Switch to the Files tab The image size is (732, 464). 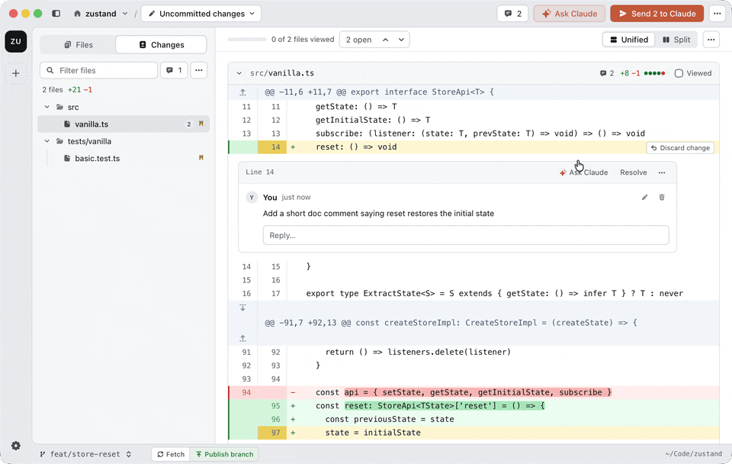79,45
